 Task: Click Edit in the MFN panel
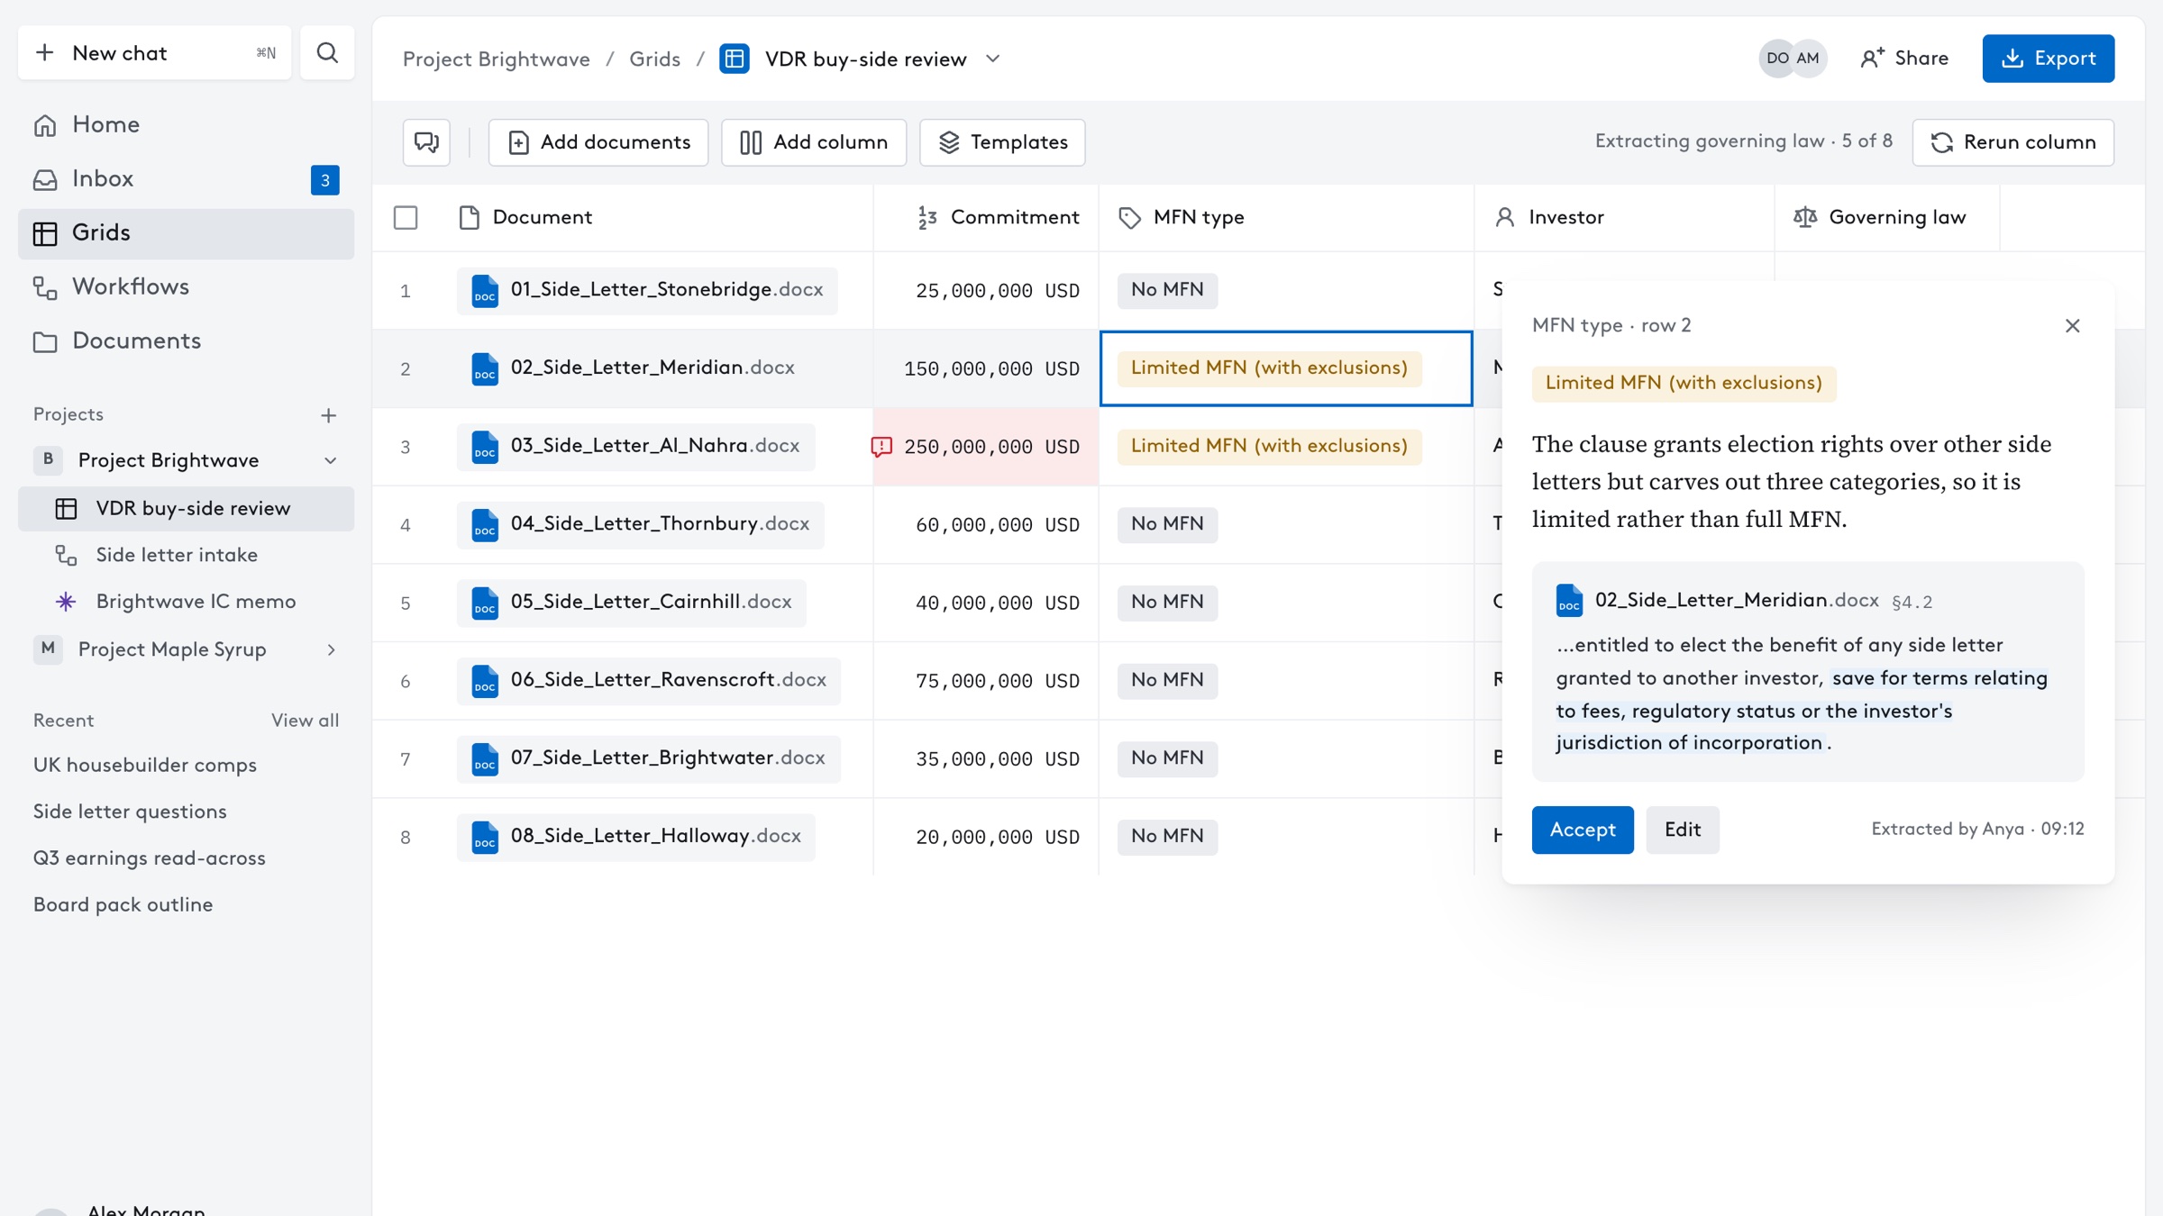[x=1682, y=830]
